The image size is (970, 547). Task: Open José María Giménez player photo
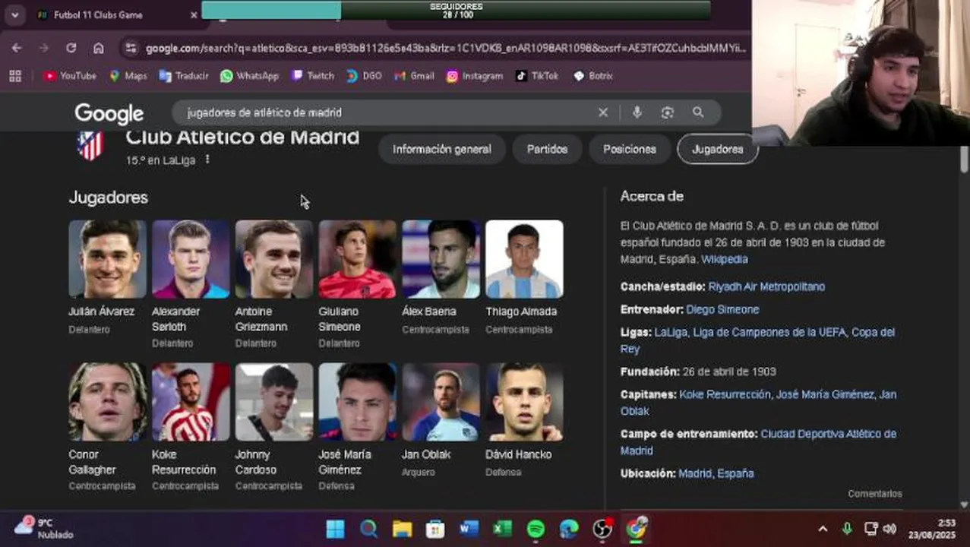(358, 402)
